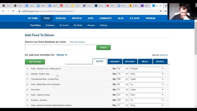197x111 pixels.
Task: Switch to the 'Eddie' Zoom tab
Action: tap(42, 6)
